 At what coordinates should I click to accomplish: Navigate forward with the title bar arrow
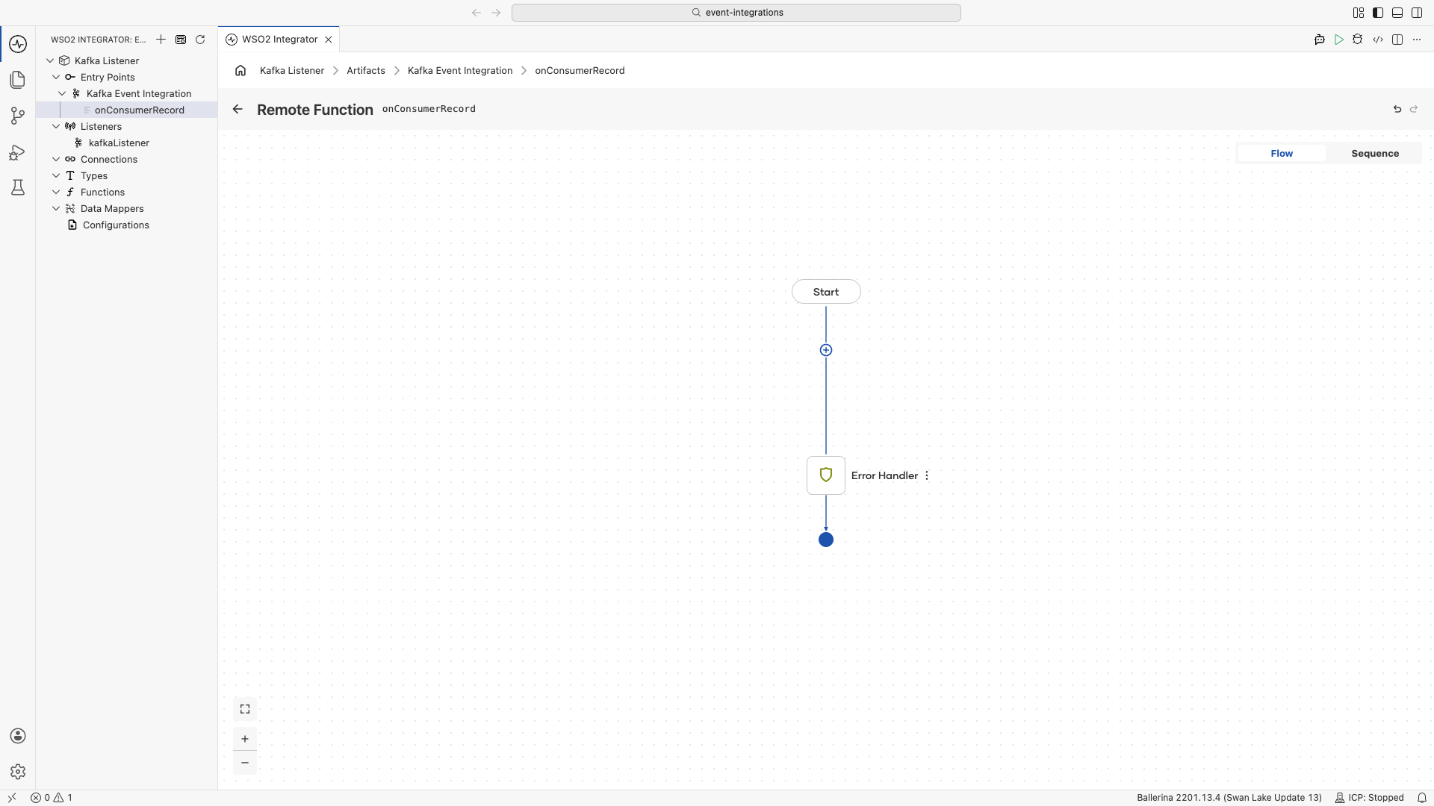click(x=496, y=13)
